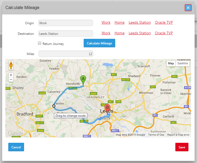Viewport: 197px width, 163px height.
Task: Click the Shadwell label on the map
Action: tap(134, 76)
